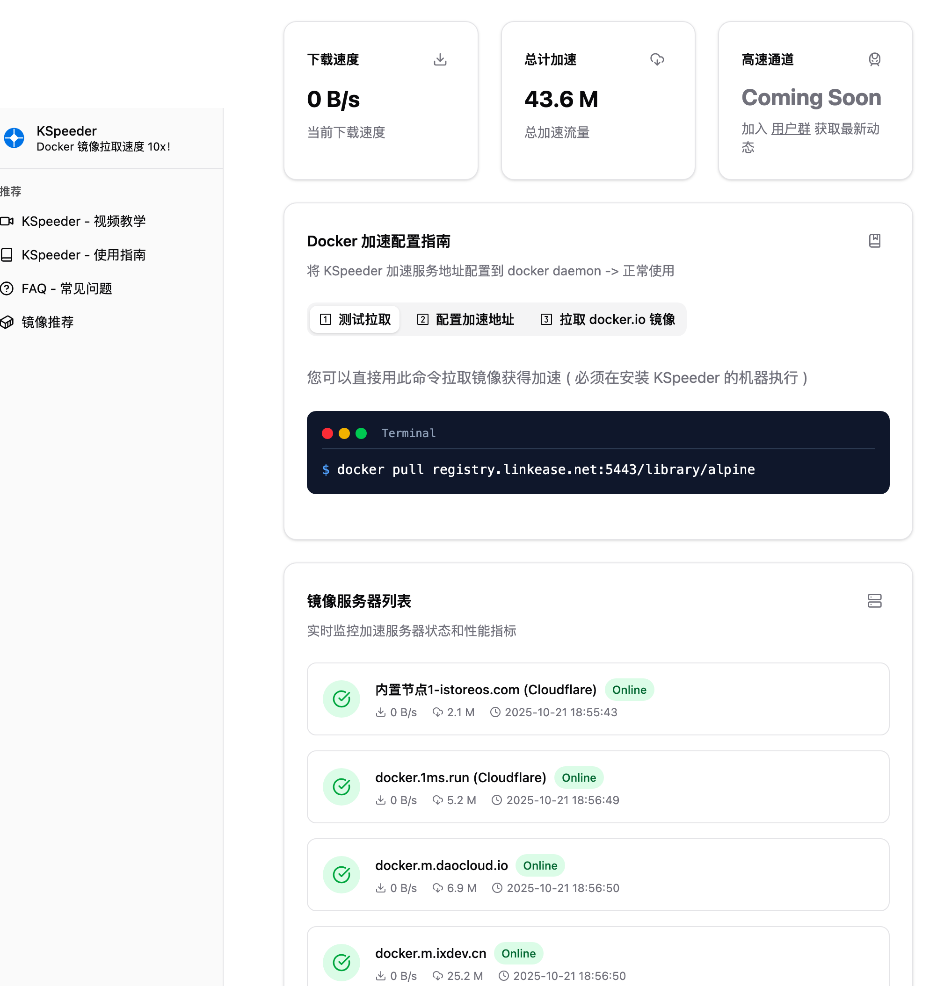This screenshot has width=937, height=986.
Task: Click the KSpeeder blue logo icon
Action: tap(14, 138)
